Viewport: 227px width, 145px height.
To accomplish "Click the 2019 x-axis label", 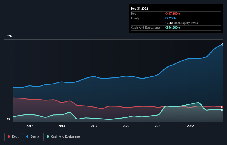I will pyautogui.click(x=94, y=126).
